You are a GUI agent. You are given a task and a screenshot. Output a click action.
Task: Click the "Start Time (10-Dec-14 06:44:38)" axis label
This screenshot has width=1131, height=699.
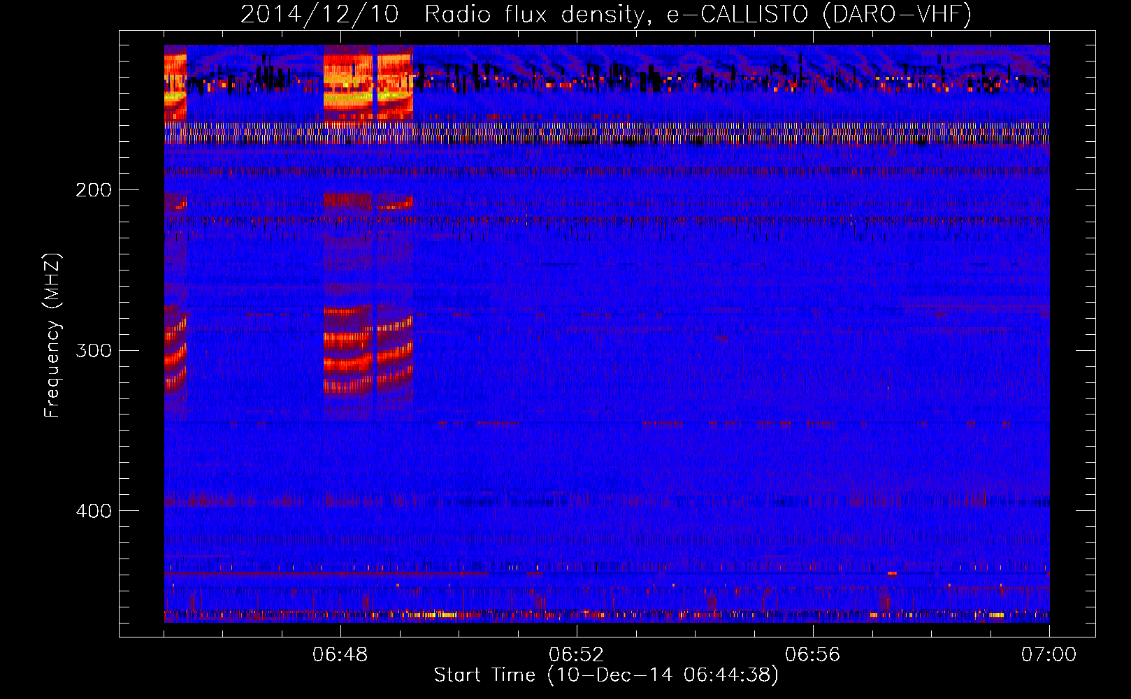(606, 675)
